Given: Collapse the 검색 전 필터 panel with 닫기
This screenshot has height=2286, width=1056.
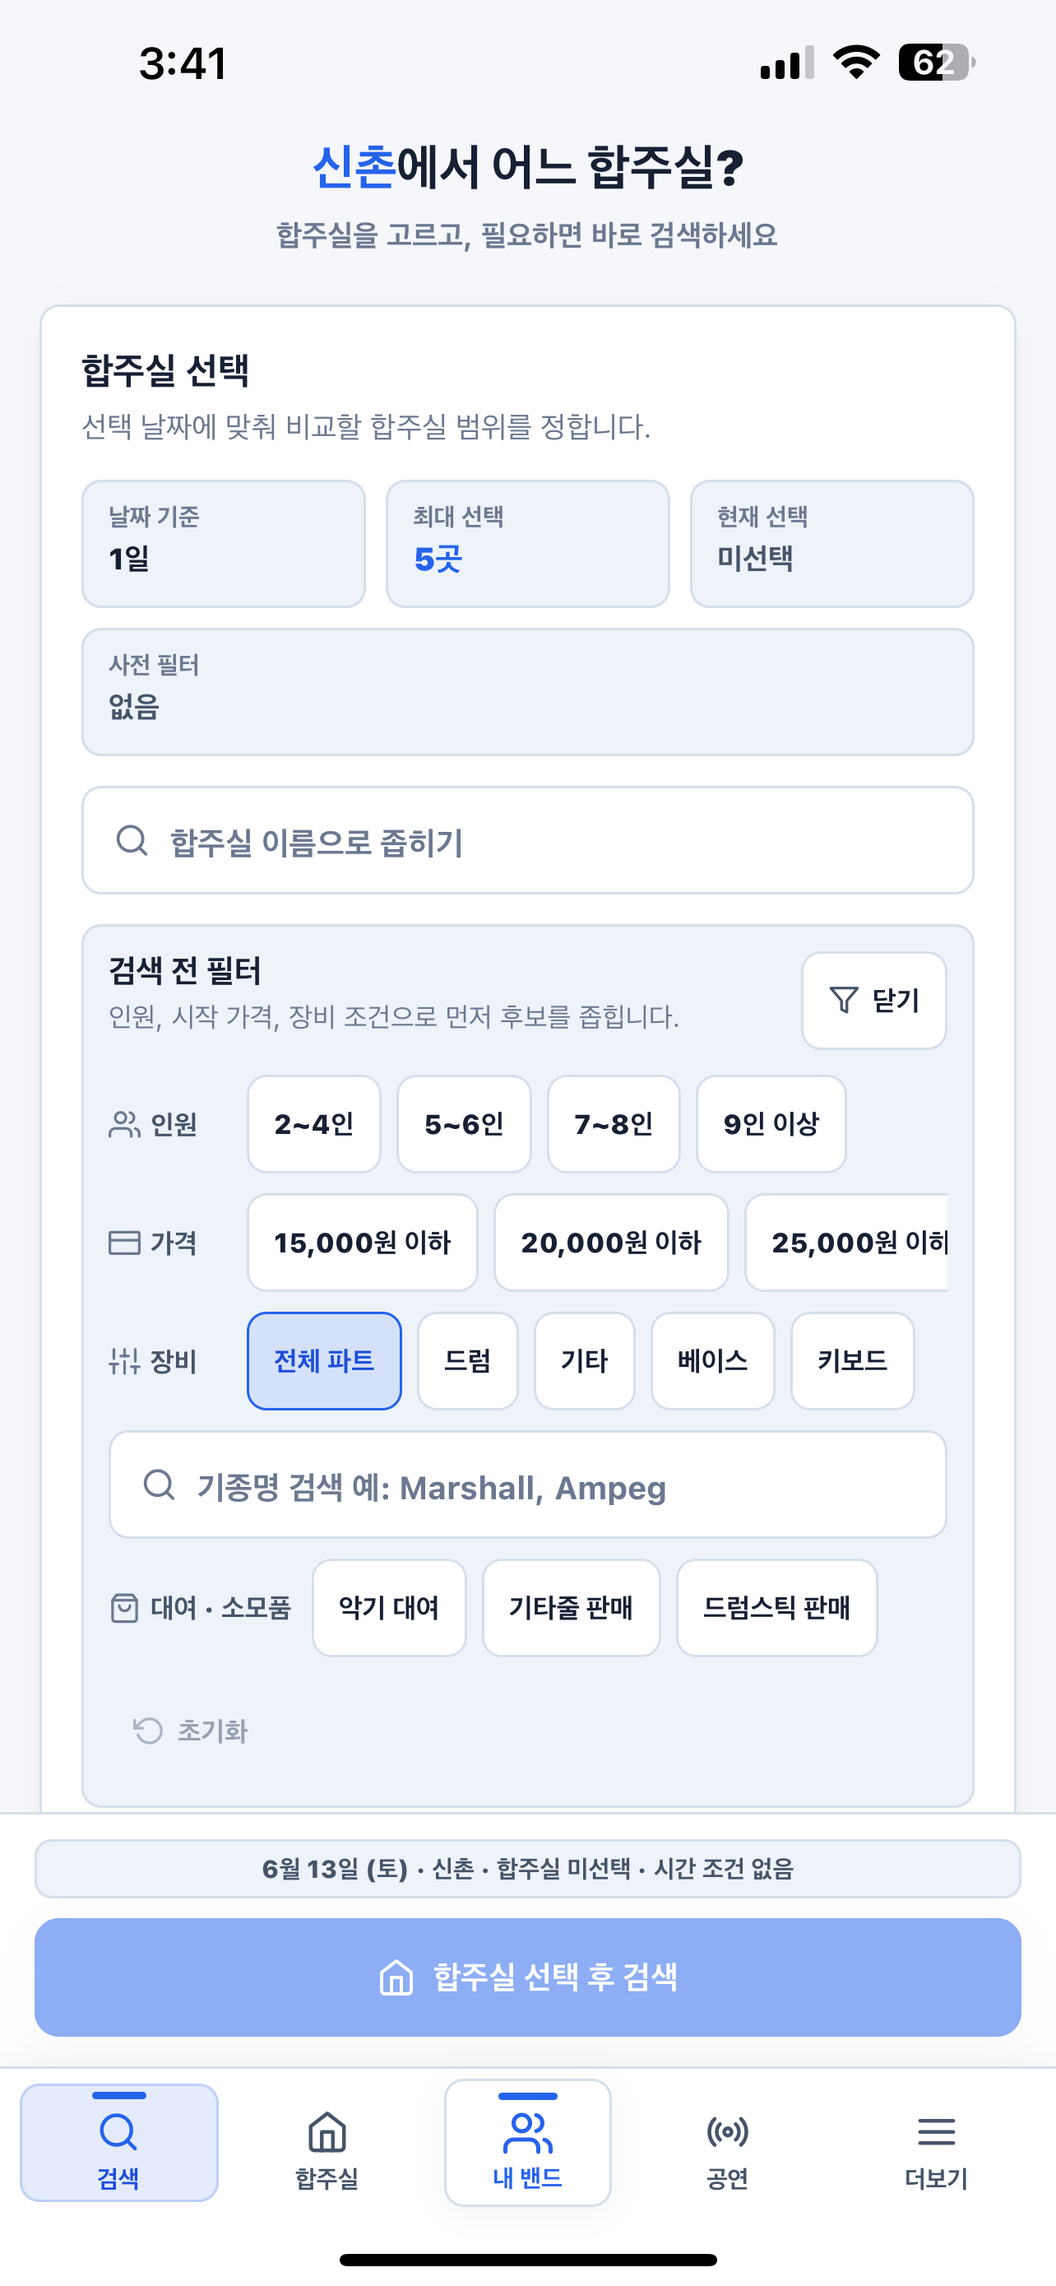Looking at the screenshot, I should click(873, 1000).
